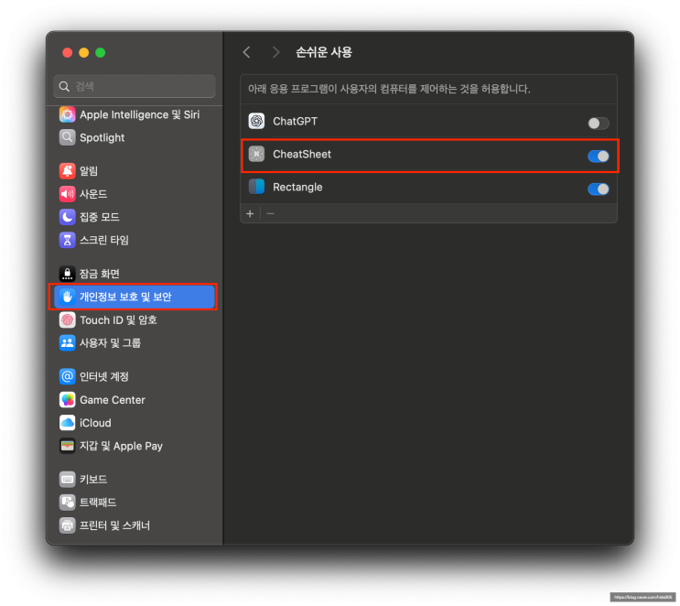Click the 트랙패드 sidebar label
The image size is (680, 606).
click(98, 503)
